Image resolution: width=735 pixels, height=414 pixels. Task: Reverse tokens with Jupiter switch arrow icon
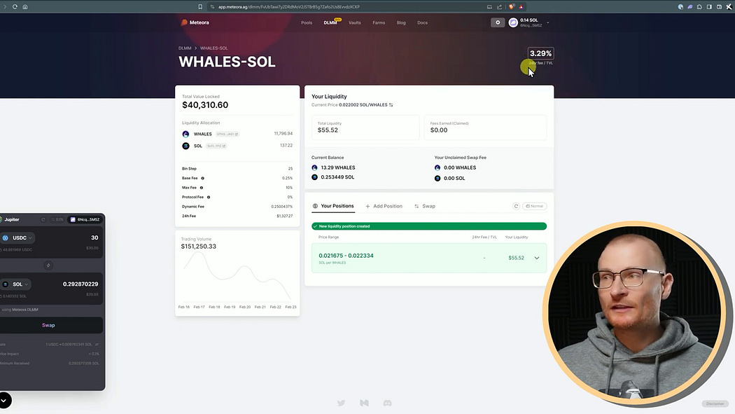(48, 265)
